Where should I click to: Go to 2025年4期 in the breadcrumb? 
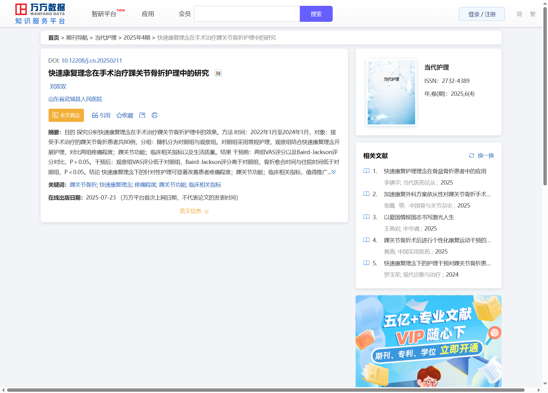137,38
